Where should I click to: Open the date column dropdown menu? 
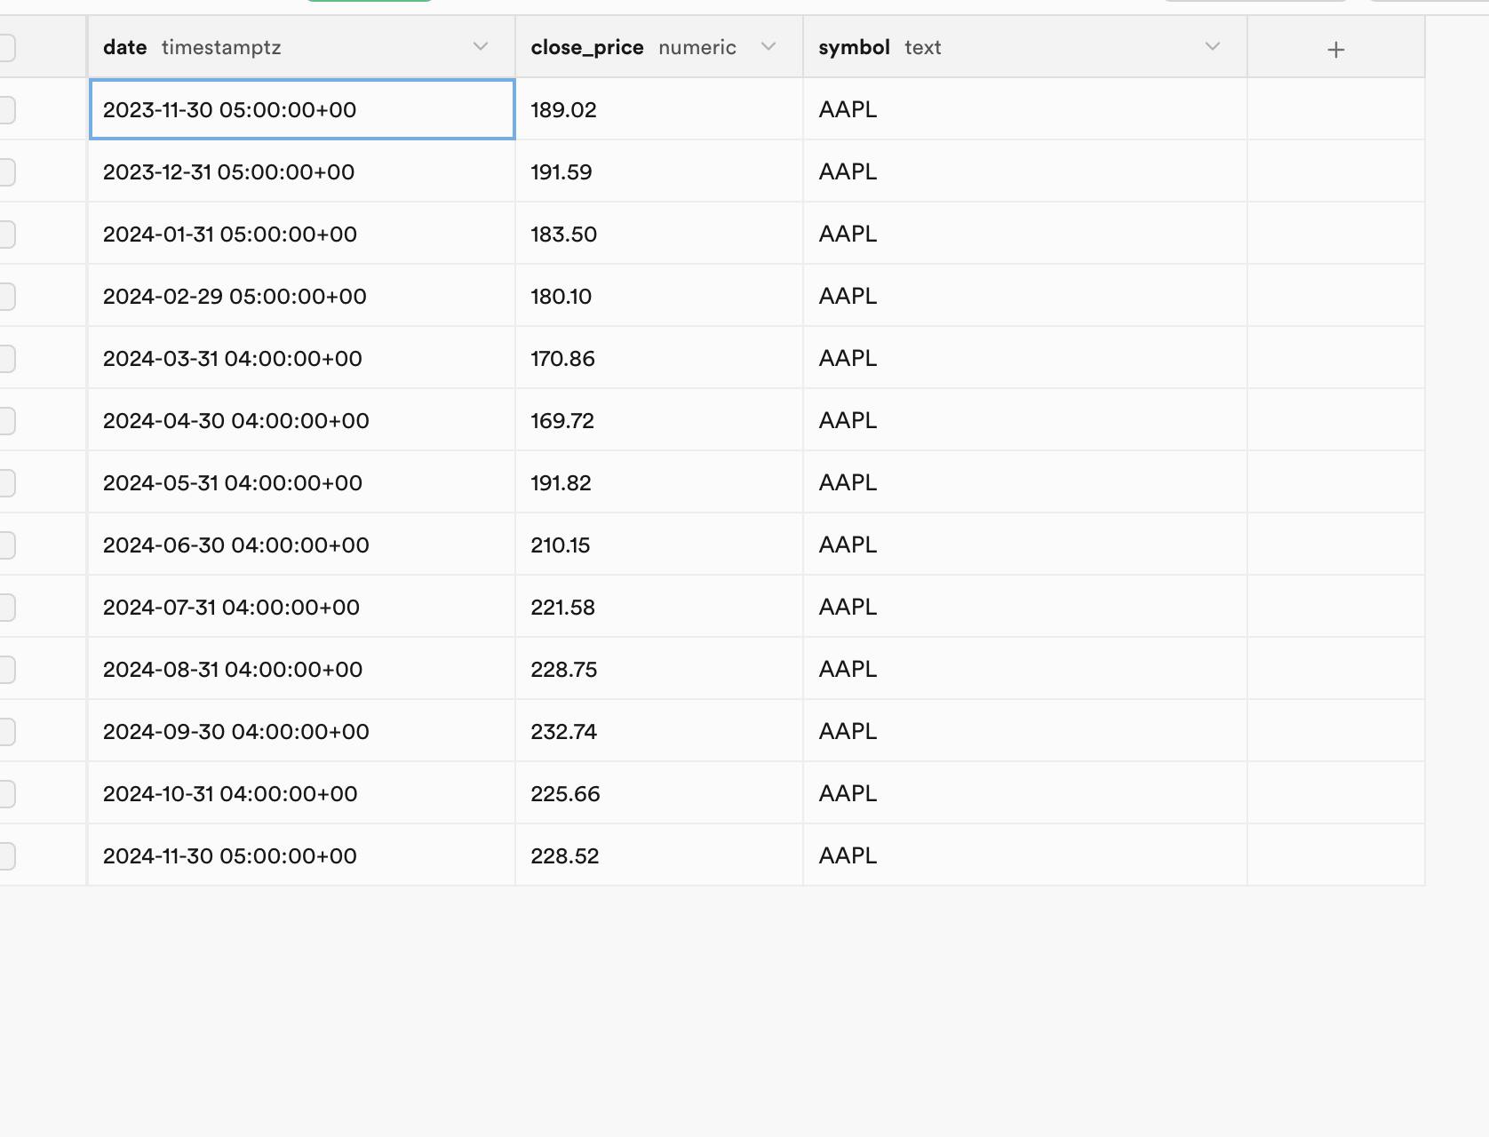[481, 47]
